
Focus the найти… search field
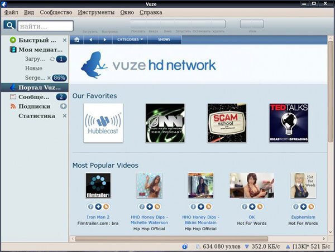pos(46,26)
